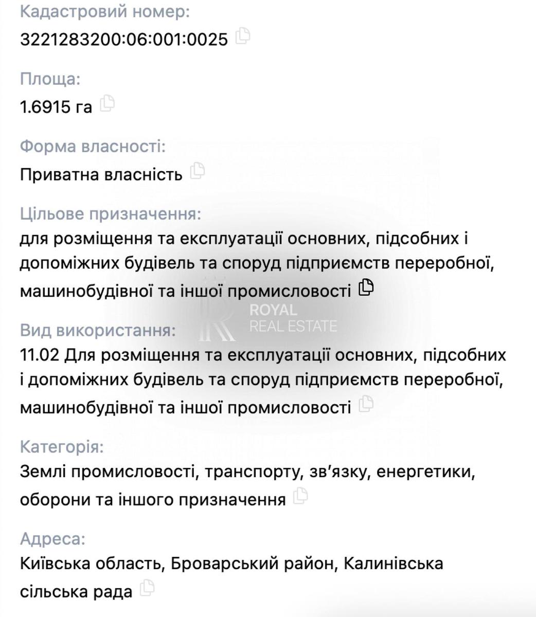Copy the 'Приватна власність' ownership value

198,171
